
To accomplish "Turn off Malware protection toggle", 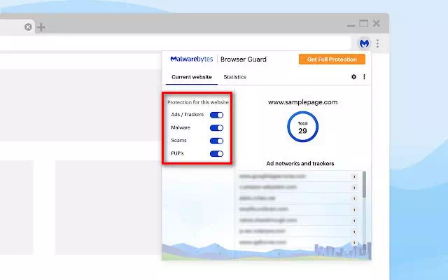I will (216, 128).
